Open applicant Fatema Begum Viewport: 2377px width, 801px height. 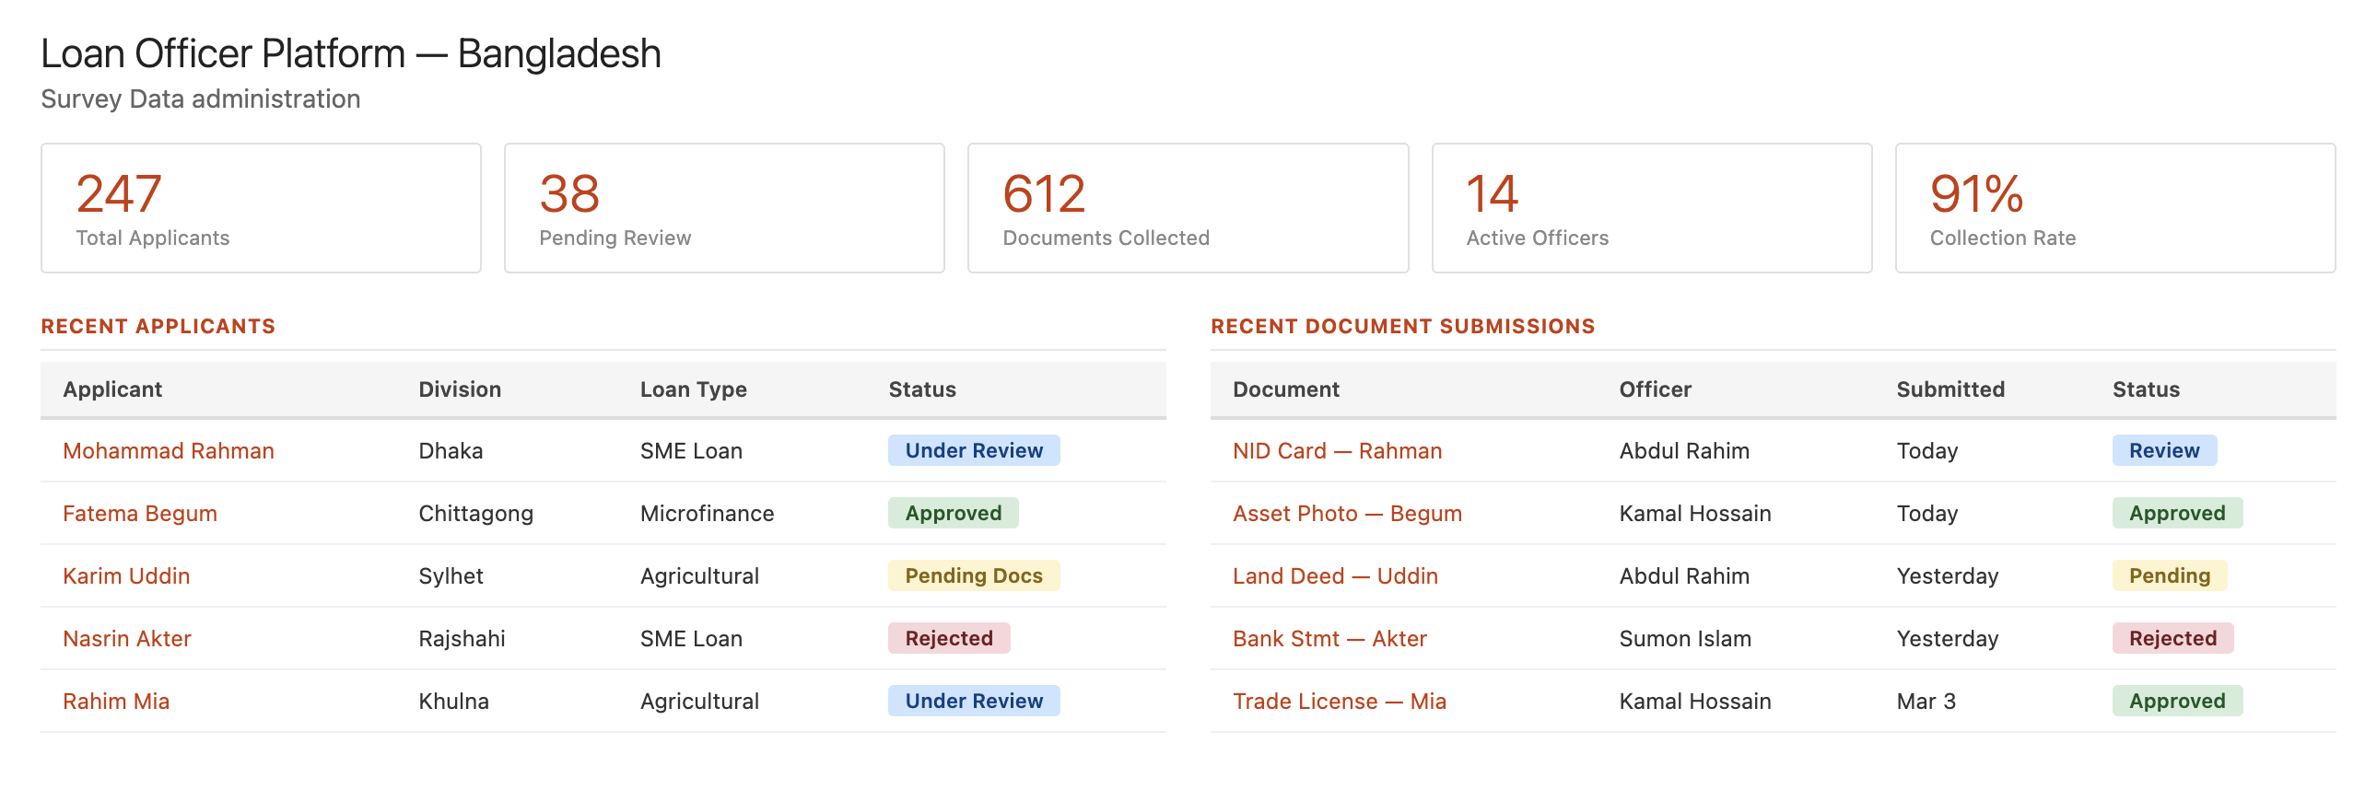(140, 514)
